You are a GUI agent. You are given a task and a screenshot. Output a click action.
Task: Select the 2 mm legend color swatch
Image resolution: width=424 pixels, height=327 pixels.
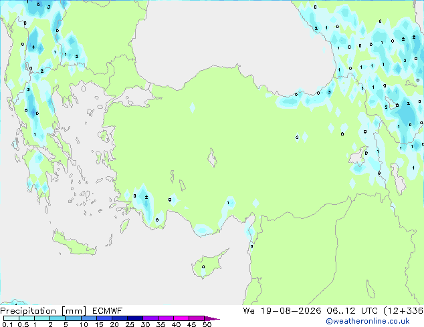[58, 318]
